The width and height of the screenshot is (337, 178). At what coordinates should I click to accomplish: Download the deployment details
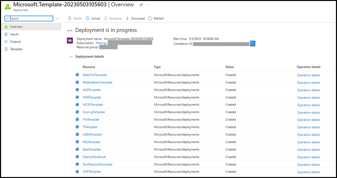coord(135,19)
